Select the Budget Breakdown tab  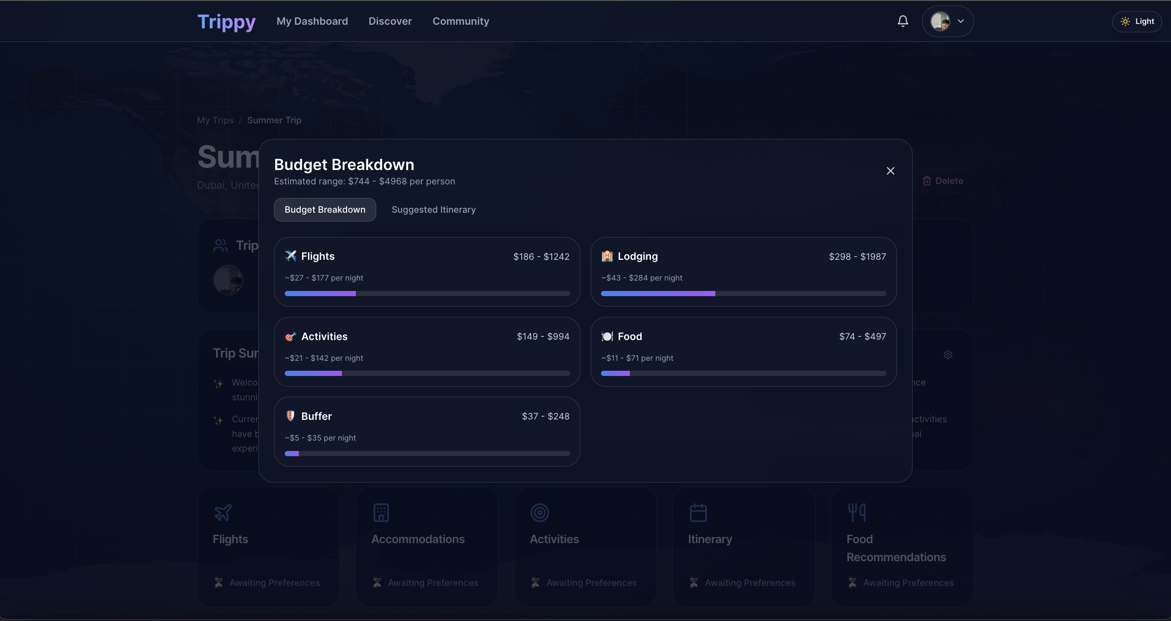(x=325, y=210)
